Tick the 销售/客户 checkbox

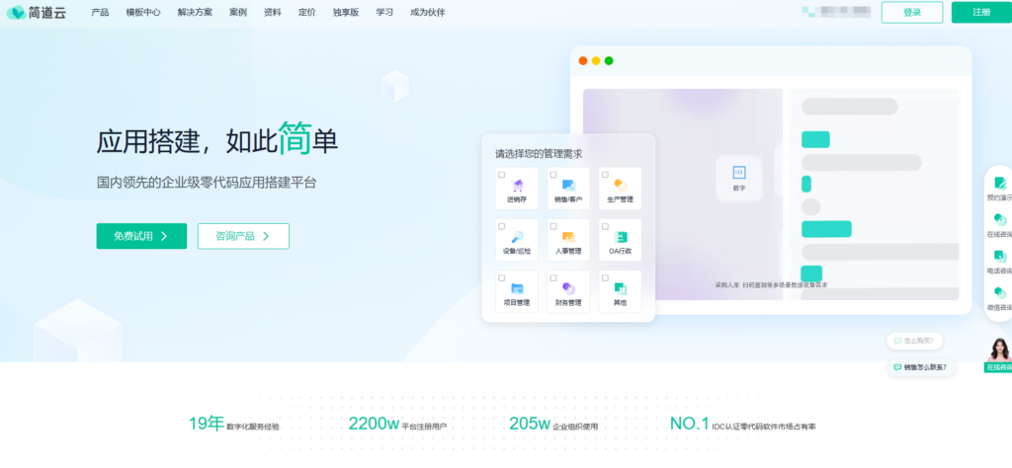coord(553,175)
